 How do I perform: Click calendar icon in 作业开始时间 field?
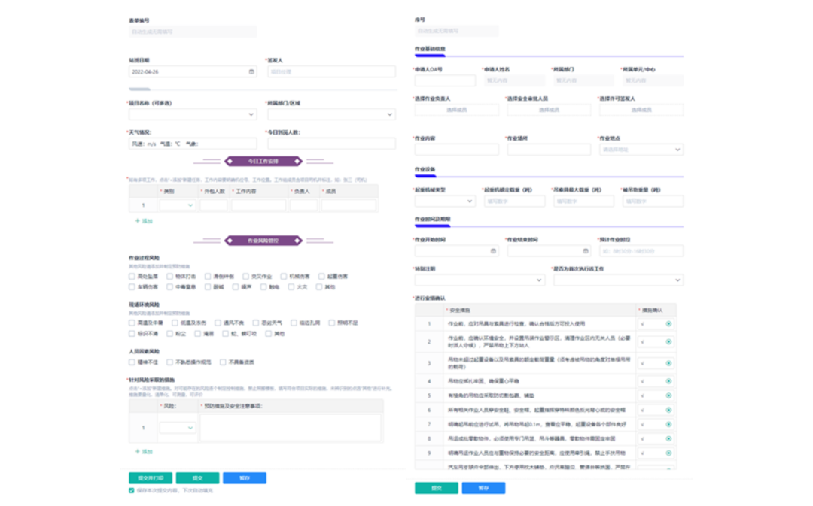click(493, 251)
